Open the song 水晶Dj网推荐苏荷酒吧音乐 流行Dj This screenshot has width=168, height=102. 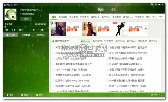[127, 70]
